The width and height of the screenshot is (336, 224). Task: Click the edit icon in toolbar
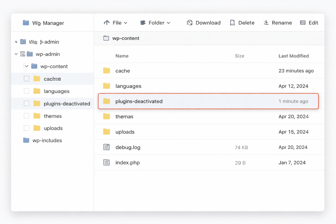[303, 23]
